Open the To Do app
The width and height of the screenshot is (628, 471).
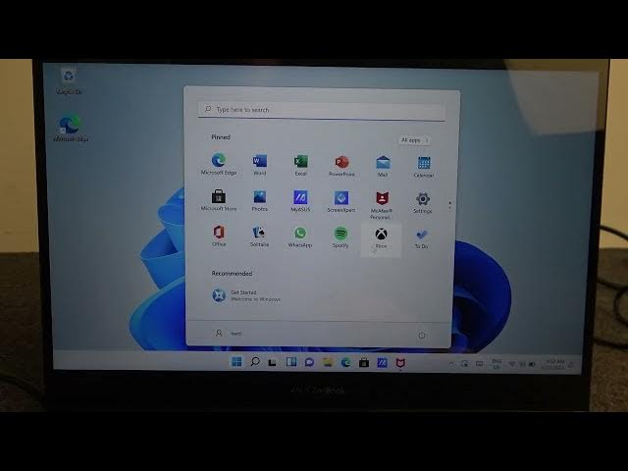click(x=421, y=239)
